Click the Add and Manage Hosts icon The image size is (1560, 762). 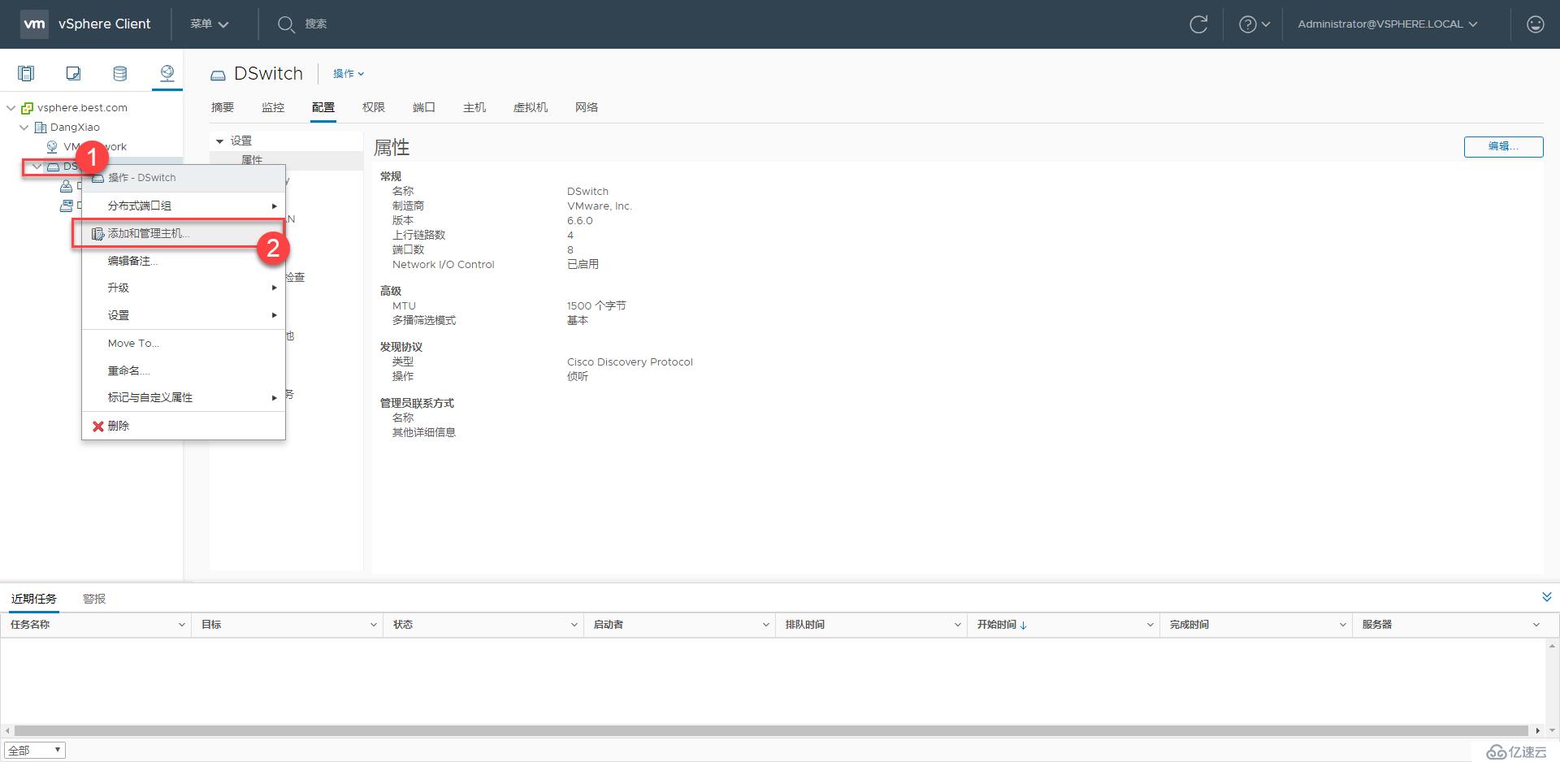click(x=97, y=234)
